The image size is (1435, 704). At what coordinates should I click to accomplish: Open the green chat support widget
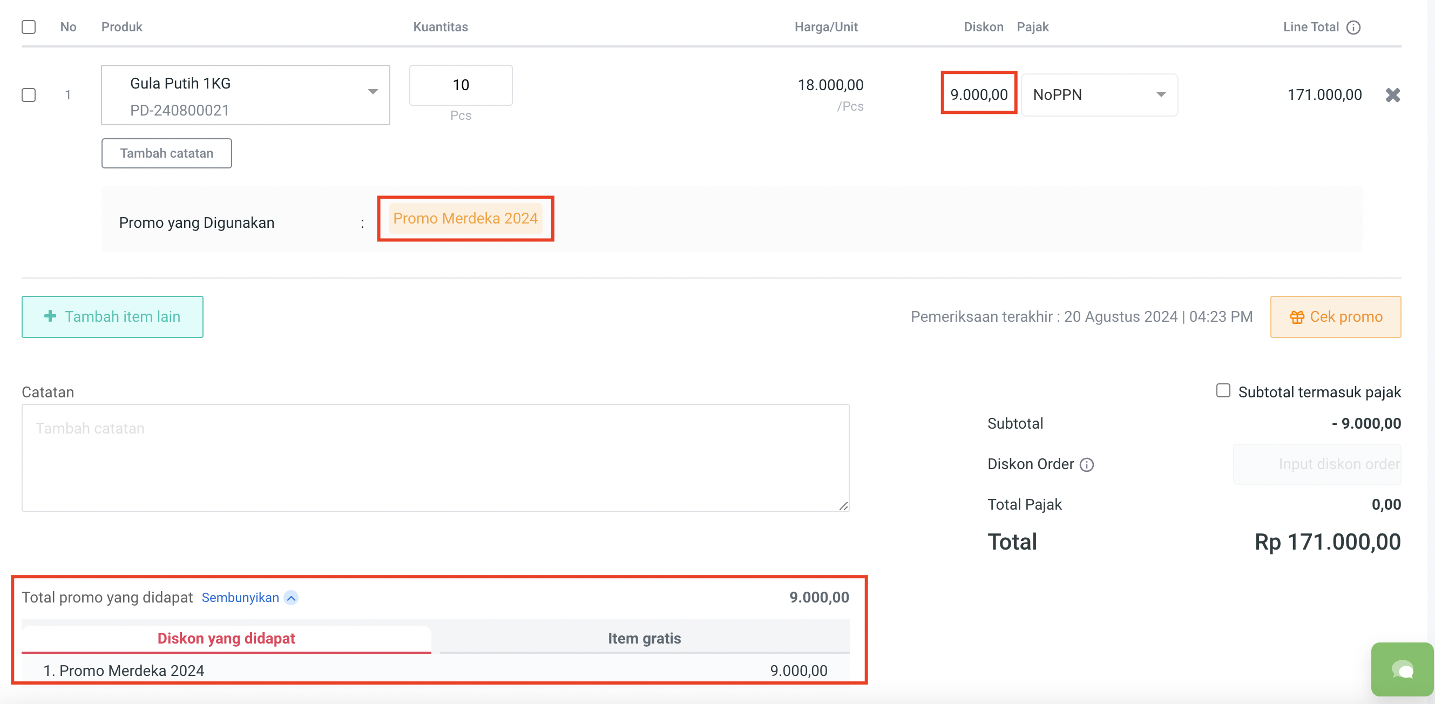pos(1402,669)
